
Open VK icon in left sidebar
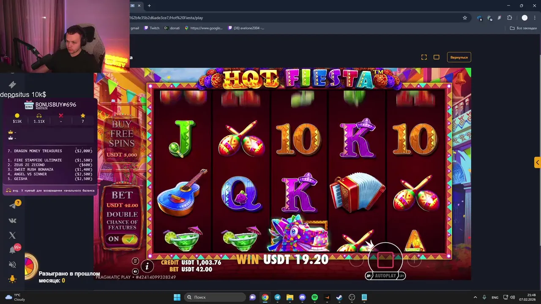[x=12, y=220]
